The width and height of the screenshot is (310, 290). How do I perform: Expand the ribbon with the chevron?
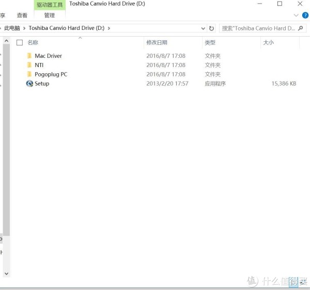pyautogui.click(x=296, y=15)
